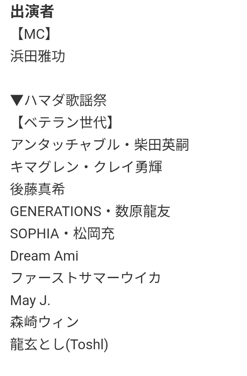This screenshot has width=247, height=376.
Task: Click the name 森崎ウィン
Action: [x=44, y=322]
